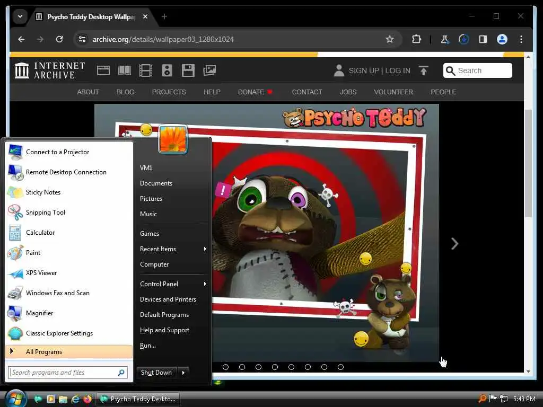View site information icon in address bar
Screen dimensions: 543x407
tap(82, 39)
